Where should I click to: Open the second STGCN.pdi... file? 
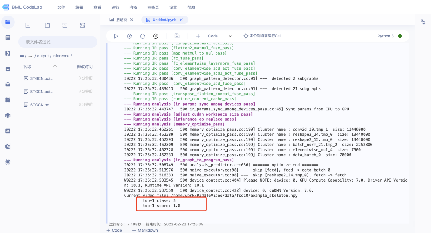point(58,91)
